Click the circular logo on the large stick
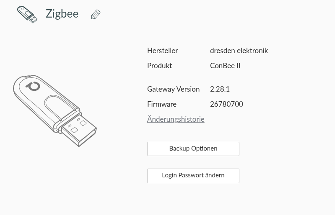Screen dimensions: 335x215 pos(33,86)
